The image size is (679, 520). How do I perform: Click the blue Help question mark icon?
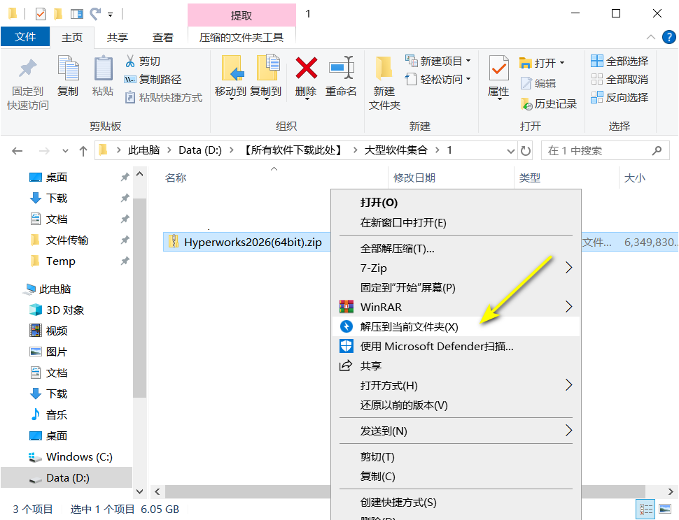click(x=668, y=37)
